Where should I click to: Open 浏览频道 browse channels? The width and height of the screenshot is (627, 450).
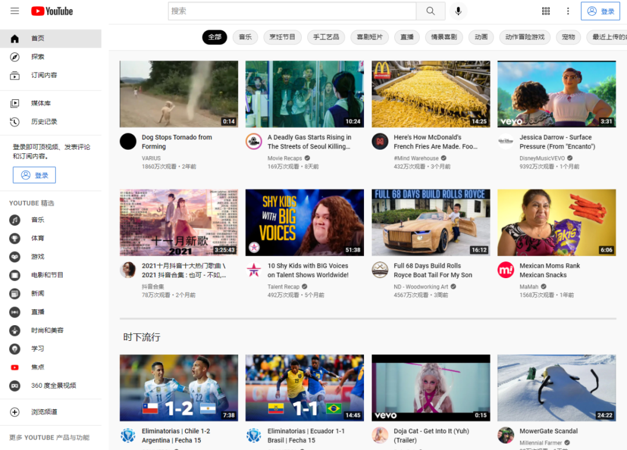coord(44,412)
